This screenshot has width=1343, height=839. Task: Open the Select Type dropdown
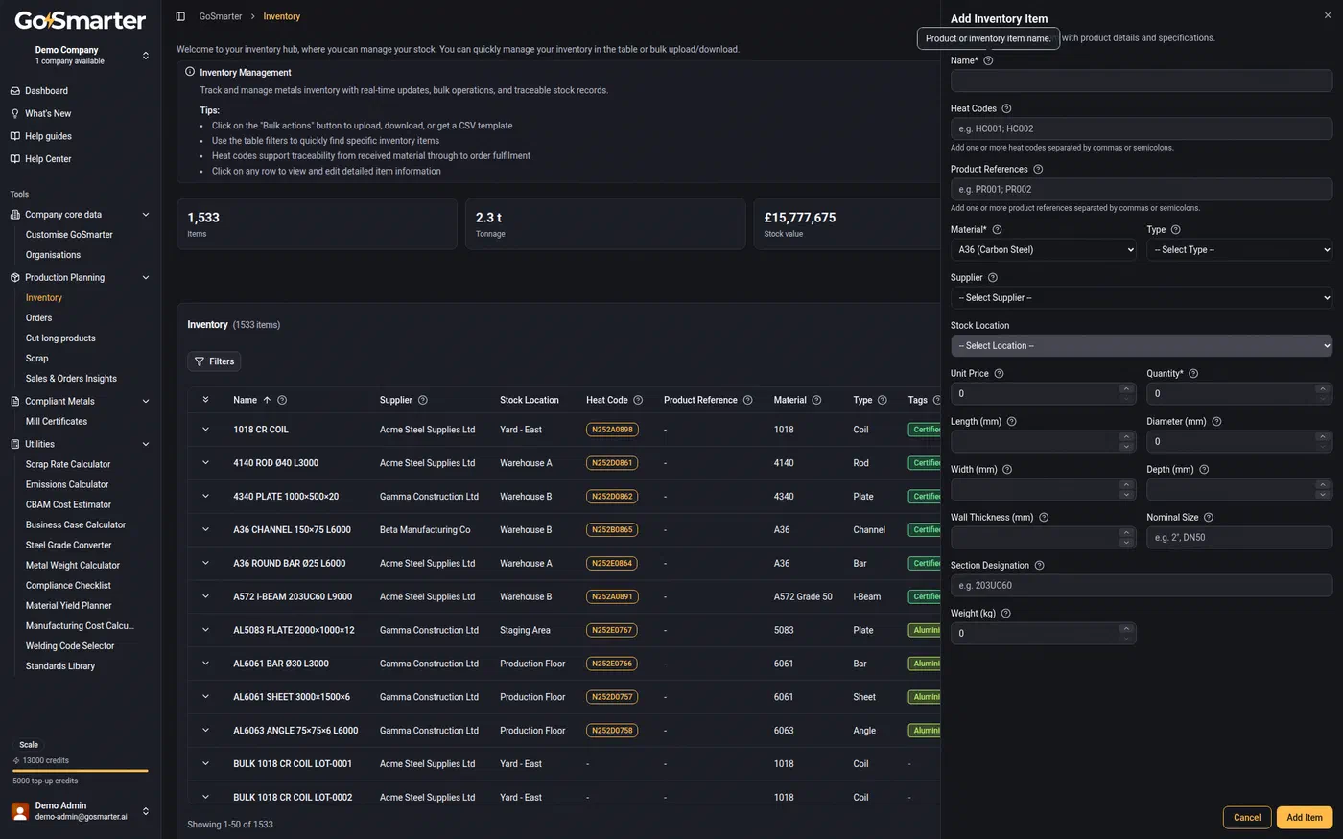(x=1239, y=249)
